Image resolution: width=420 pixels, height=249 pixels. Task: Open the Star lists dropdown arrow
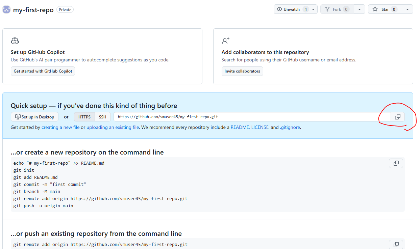click(x=407, y=9)
